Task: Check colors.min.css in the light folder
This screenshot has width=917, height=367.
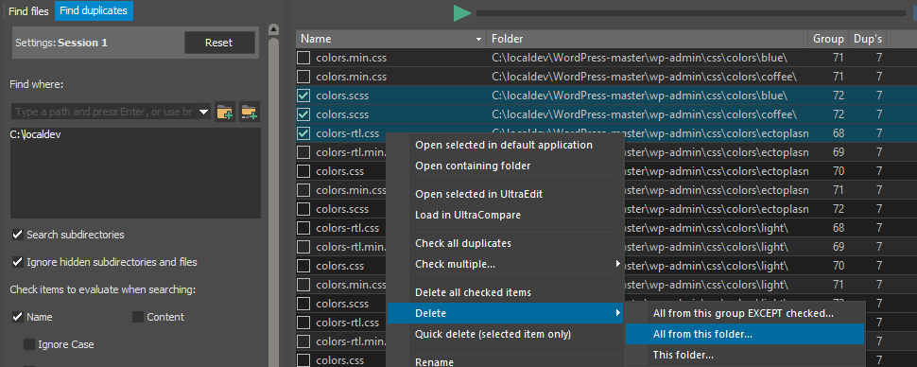Action: (303, 285)
